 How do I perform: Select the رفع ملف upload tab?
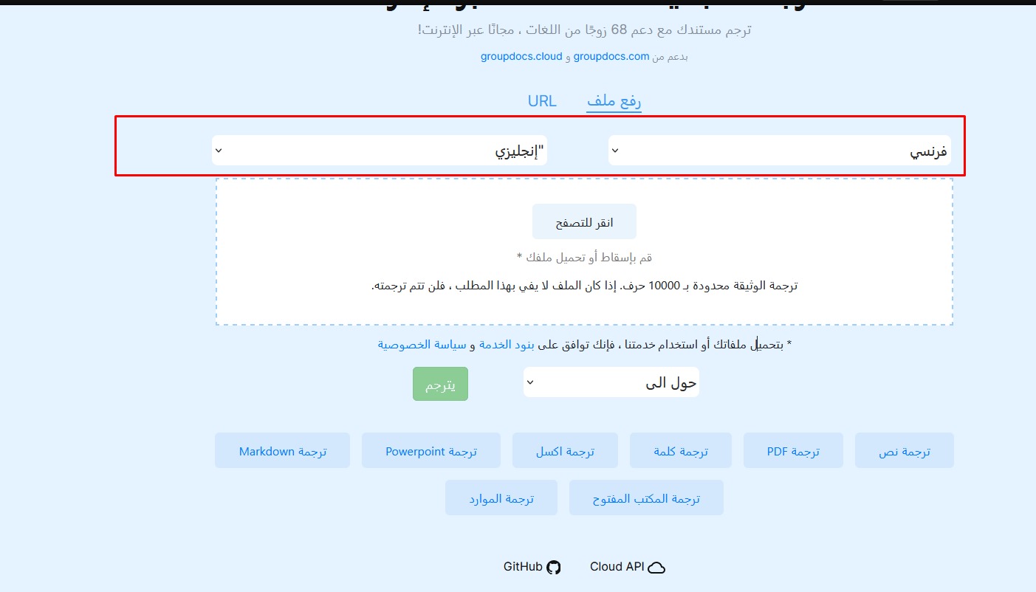click(614, 101)
